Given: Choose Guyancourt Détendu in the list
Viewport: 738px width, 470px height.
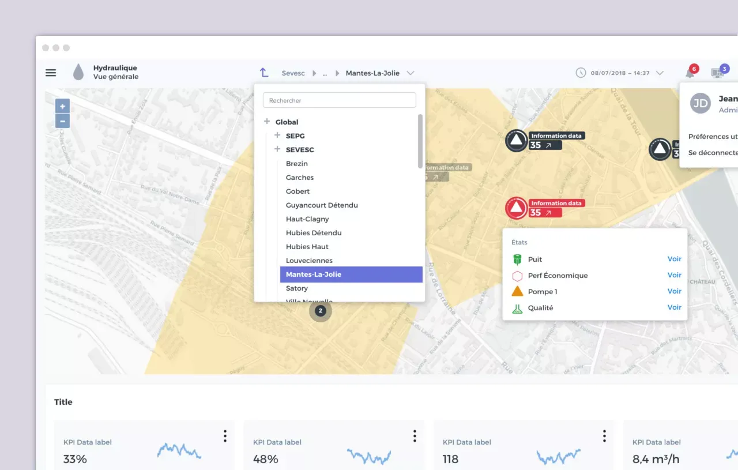Looking at the screenshot, I should (x=322, y=205).
